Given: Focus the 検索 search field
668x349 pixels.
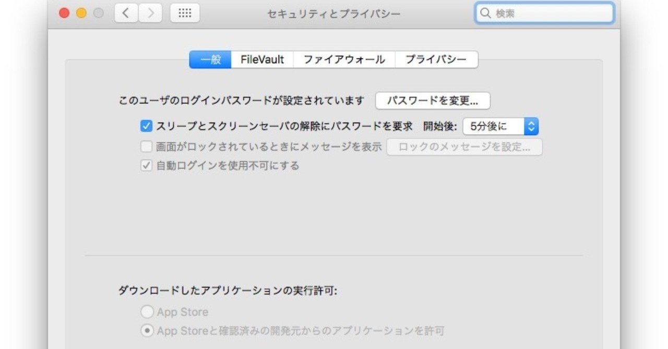Looking at the screenshot, I should pos(551,14).
